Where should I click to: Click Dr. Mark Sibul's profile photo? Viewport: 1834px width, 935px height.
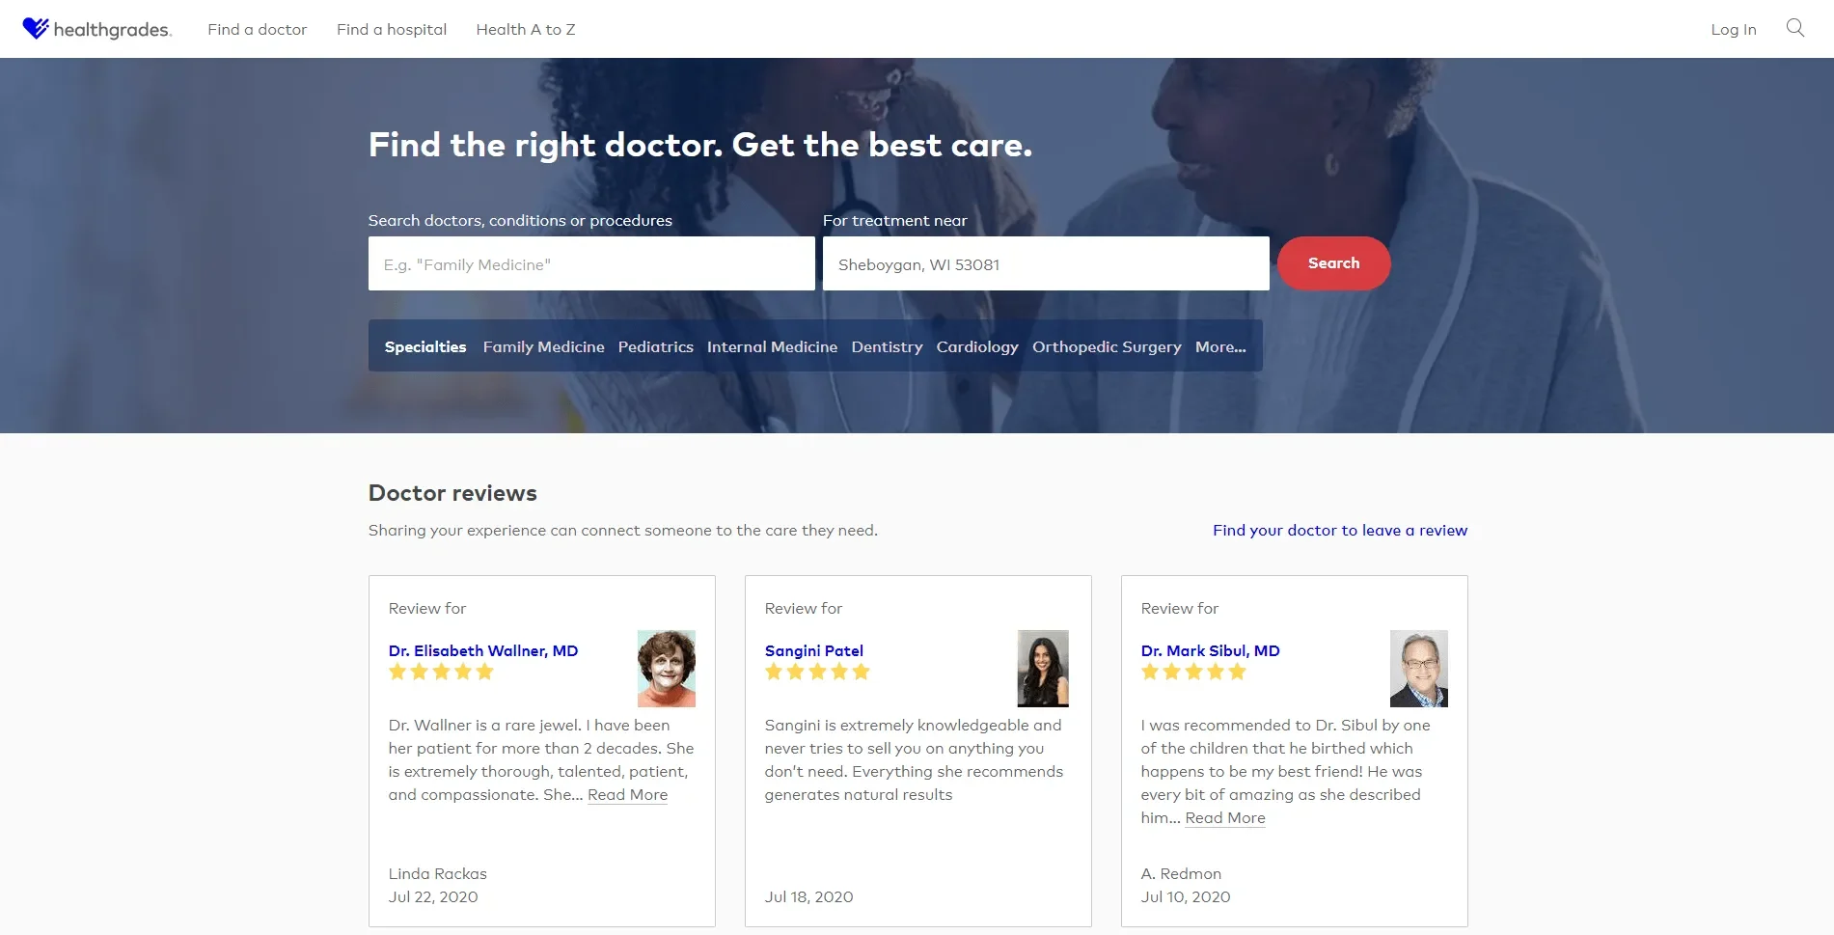tap(1418, 668)
